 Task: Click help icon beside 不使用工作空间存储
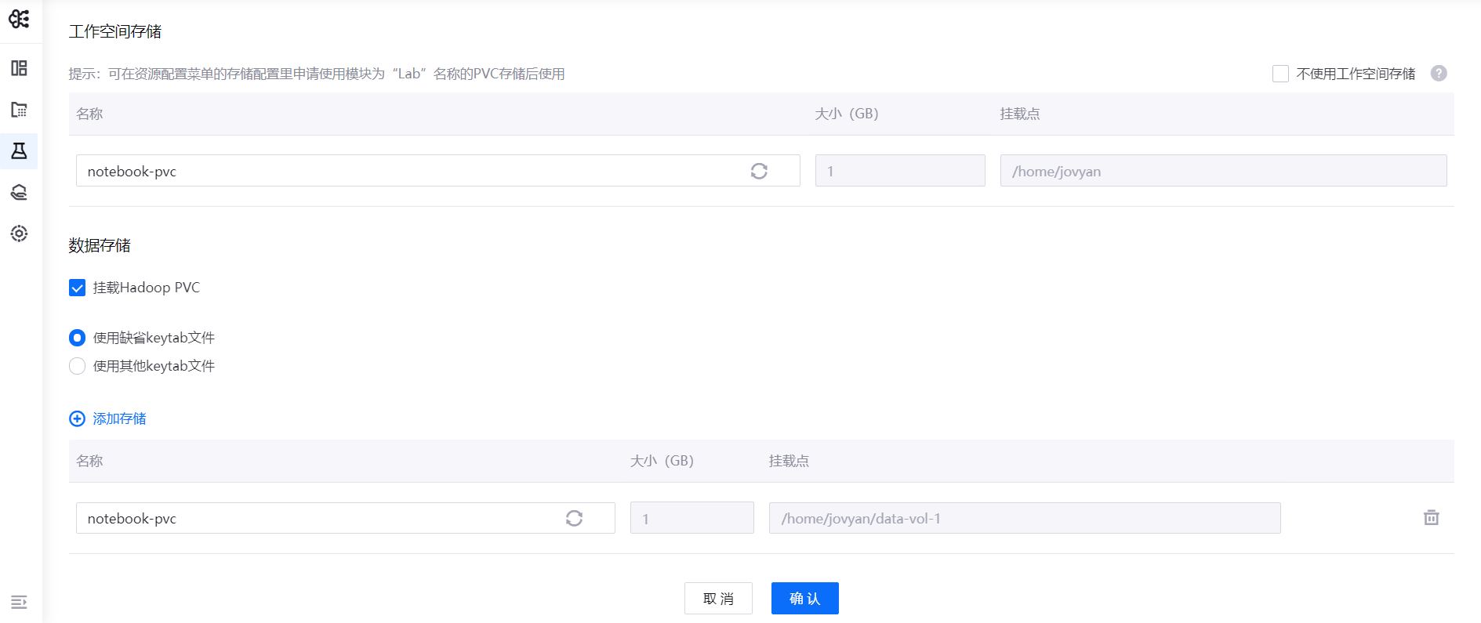[x=1438, y=73]
